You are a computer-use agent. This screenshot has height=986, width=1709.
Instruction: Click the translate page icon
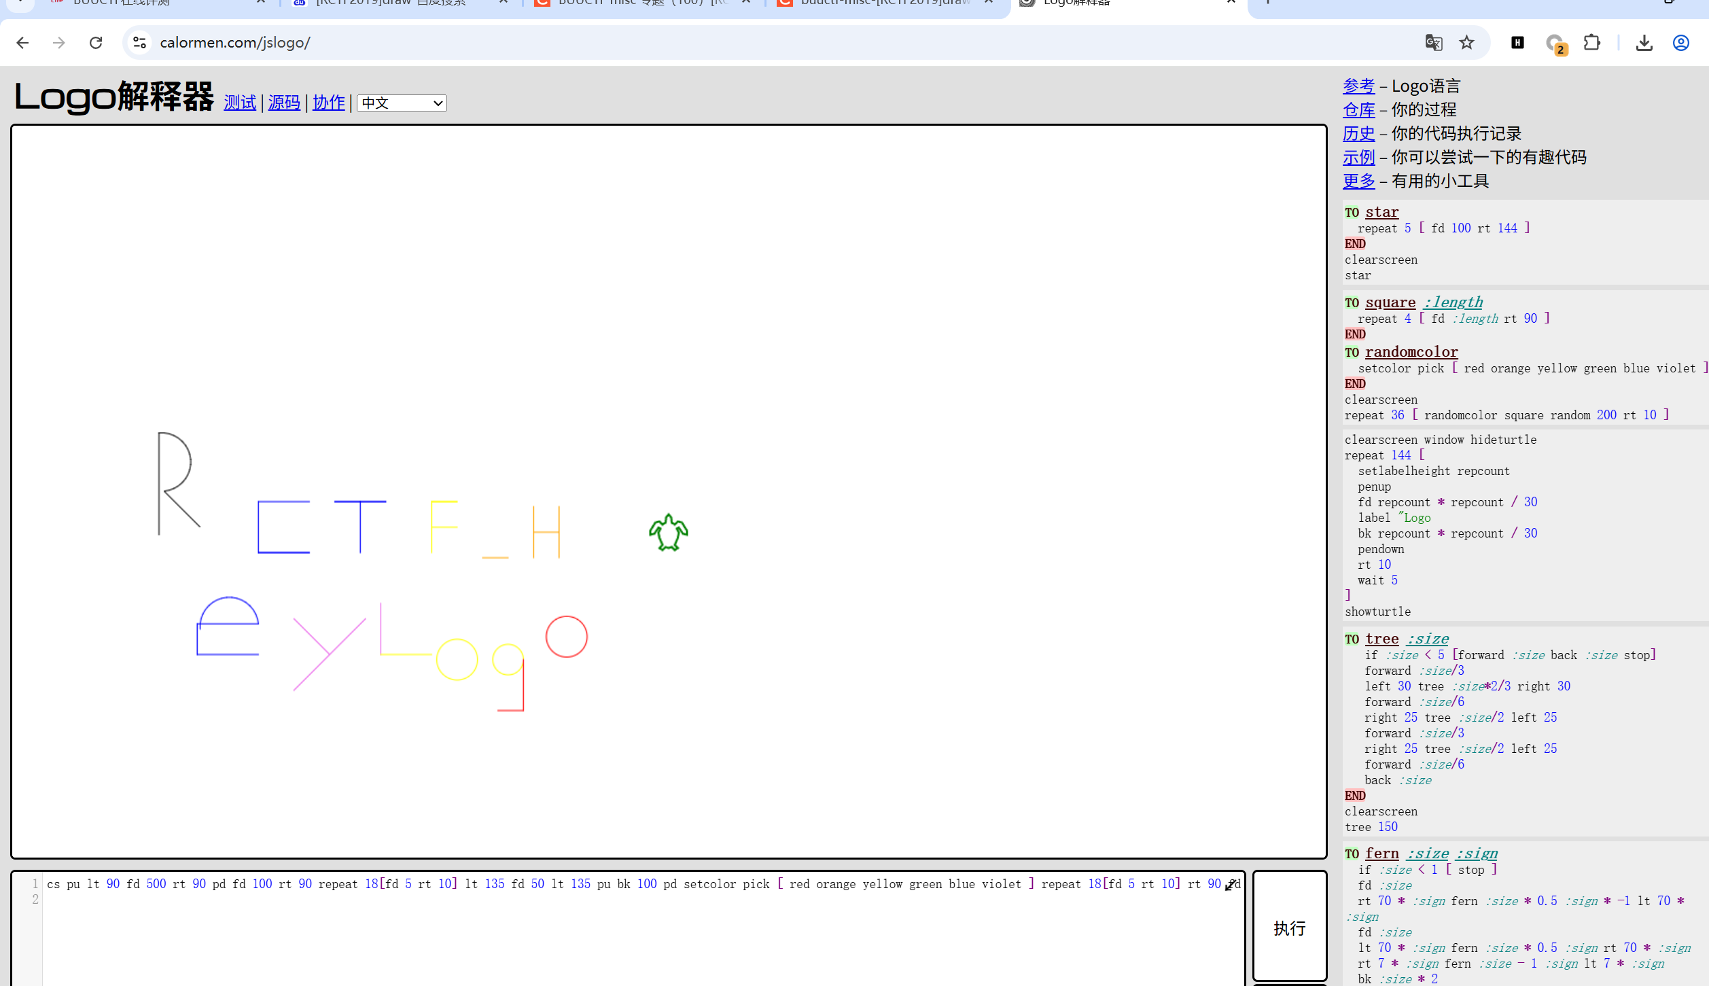coord(1433,43)
